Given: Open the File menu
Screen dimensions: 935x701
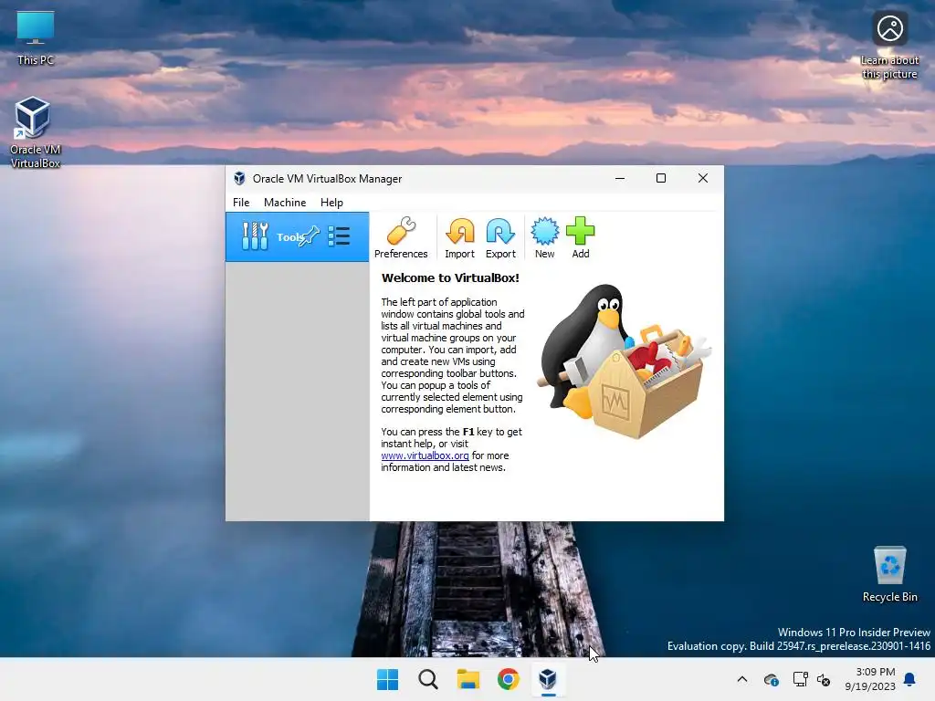Looking at the screenshot, I should (x=241, y=203).
